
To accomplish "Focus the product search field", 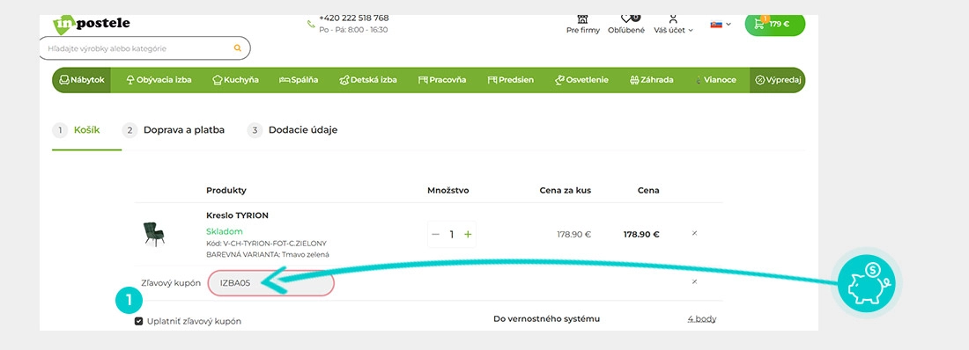I will pyautogui.click(x=144, y=48).
